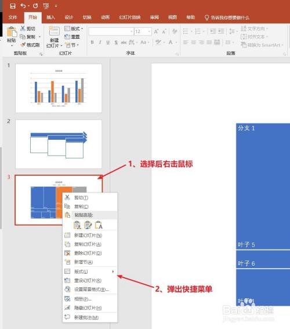Choose 隐藏幻灯片(H) in context menu

[x=90, y=308]
